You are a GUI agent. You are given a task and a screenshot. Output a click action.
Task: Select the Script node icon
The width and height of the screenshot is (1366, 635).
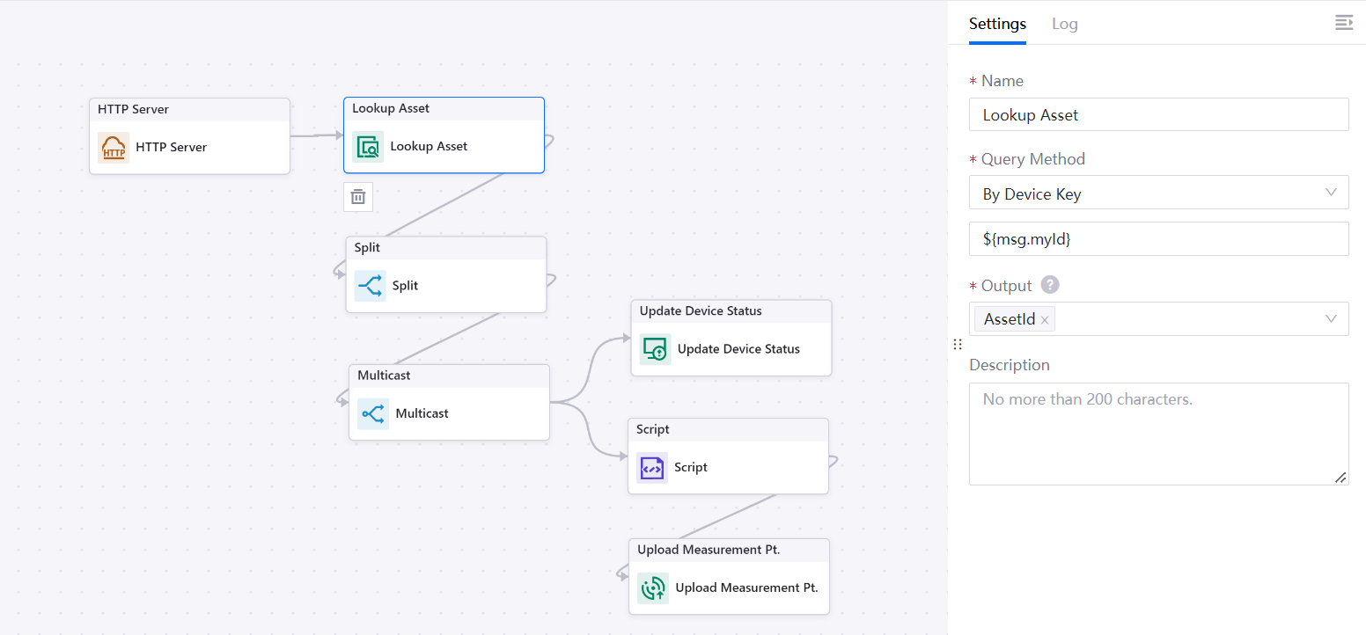pyautogui.click(x=652, y=468)
